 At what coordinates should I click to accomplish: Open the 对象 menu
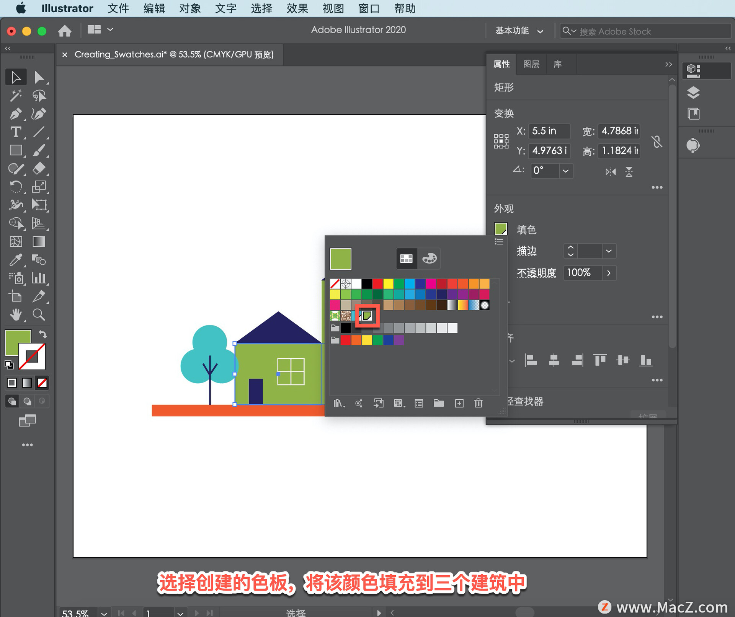[190, 8]
